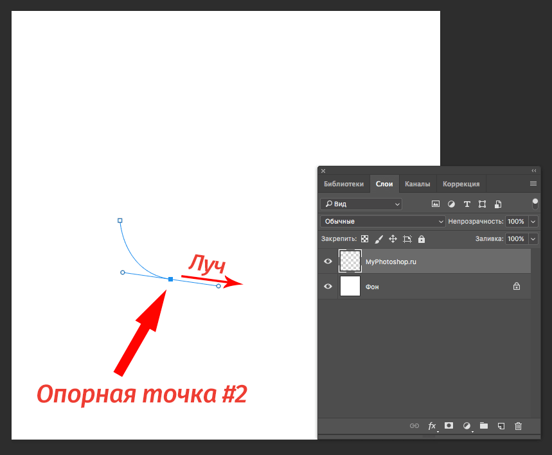
Task: Create a new layer group folder
Action: 484,425
